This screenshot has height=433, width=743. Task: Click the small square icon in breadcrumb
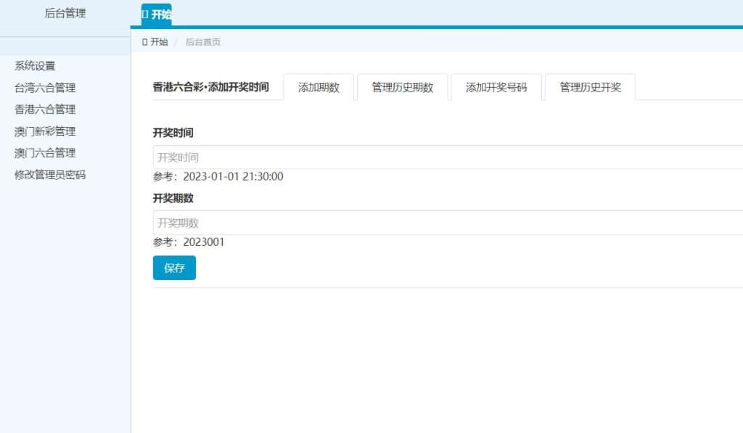tap(146, 41)
